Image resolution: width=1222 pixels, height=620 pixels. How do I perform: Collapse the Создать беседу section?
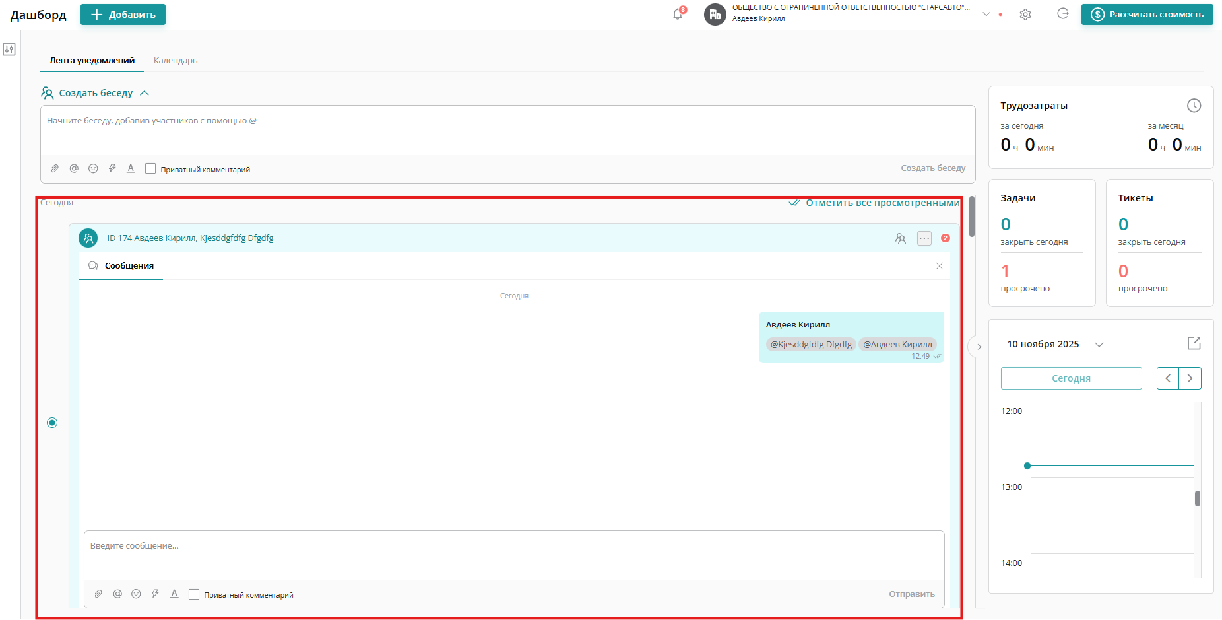[145, 94]
